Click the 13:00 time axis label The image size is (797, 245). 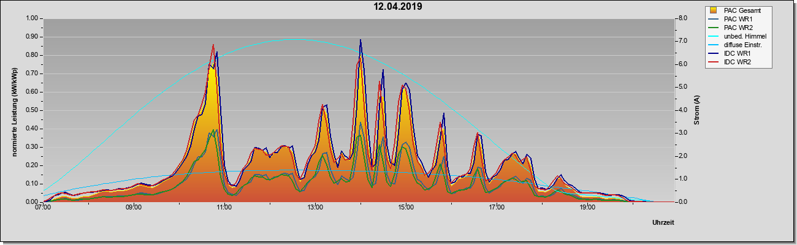tap(315, 208)
